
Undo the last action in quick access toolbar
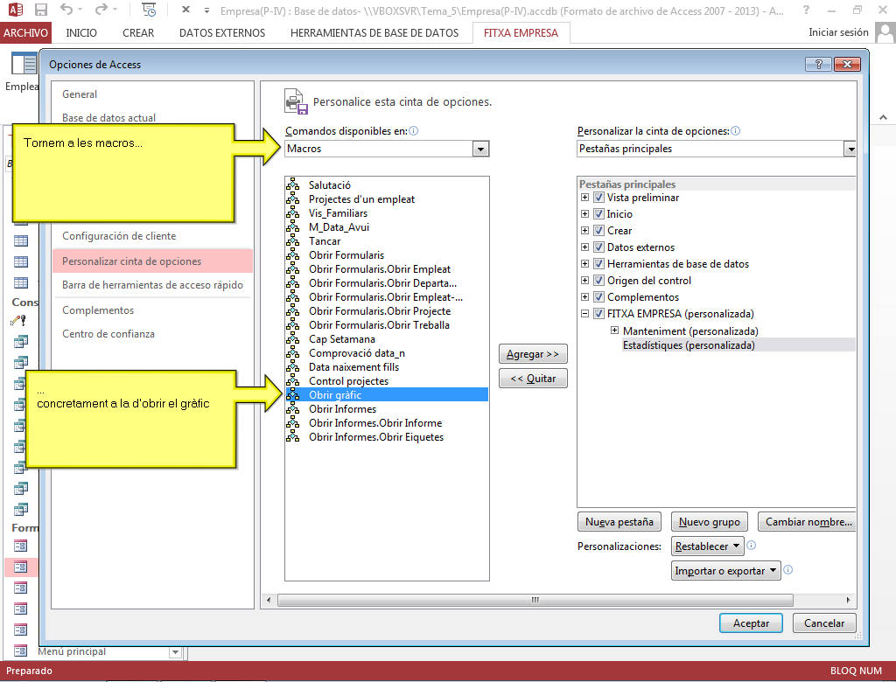66,10
